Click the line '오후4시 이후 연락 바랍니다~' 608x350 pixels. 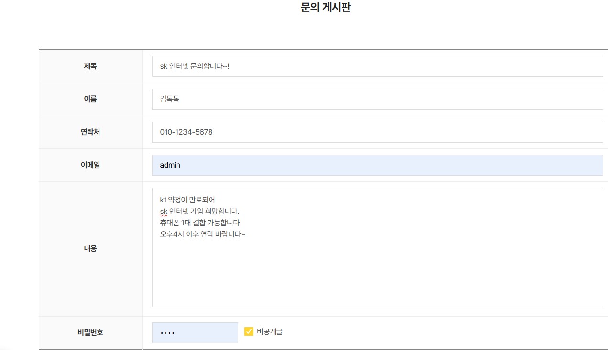point(202,234)
